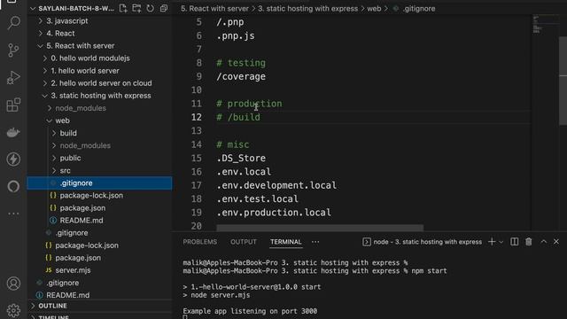Screen dimensions: 567x319
Task: Add a new terminal with the plus icon
Action: 492,242
